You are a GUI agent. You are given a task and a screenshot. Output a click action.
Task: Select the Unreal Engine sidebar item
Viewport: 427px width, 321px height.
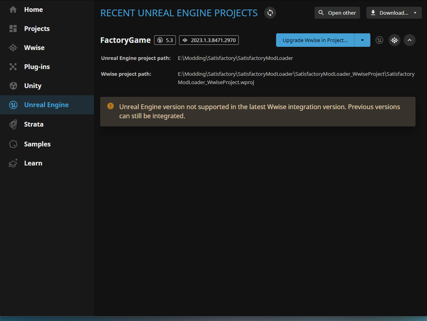47,105
